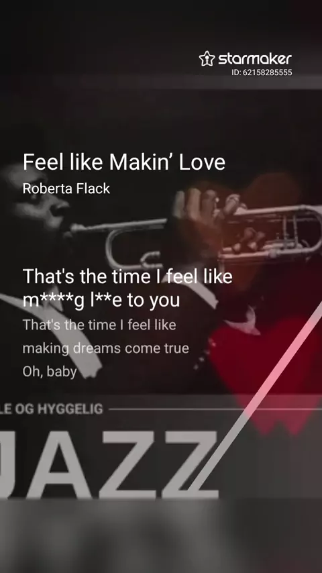Tap the censored lyric line 'm****g l**e to you'
Viewport: 322px width, 573px height.
[x=101, y=300]
